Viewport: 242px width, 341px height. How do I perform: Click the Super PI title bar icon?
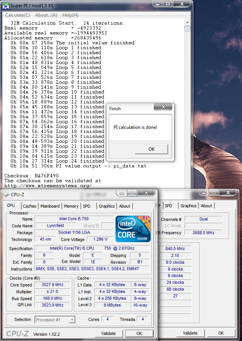pos(5,5)
